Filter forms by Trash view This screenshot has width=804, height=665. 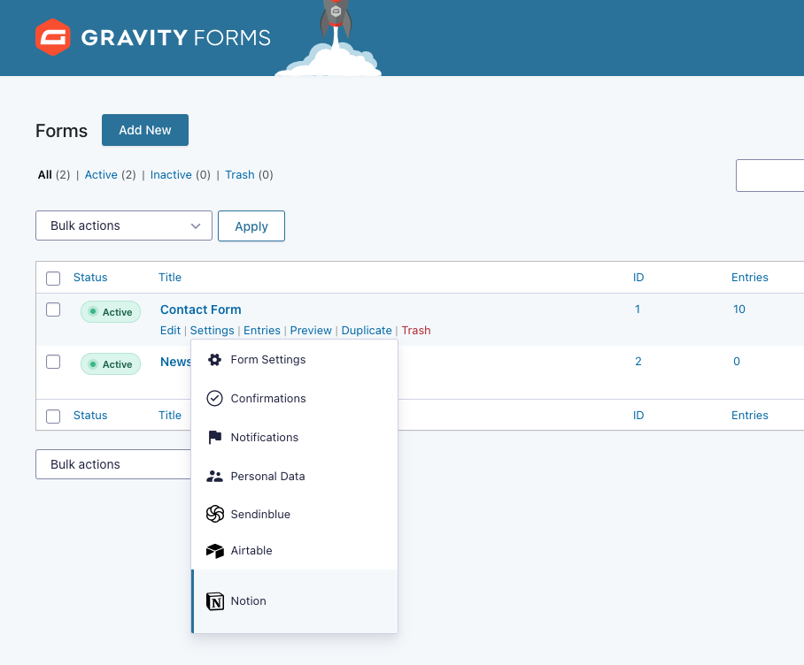click(239, 174)
